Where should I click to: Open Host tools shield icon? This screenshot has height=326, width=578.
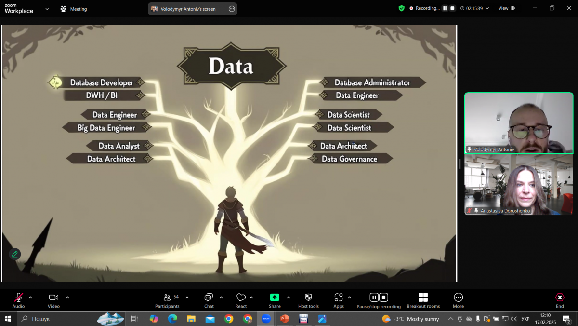pyautogui.click(x=308, y=298)
